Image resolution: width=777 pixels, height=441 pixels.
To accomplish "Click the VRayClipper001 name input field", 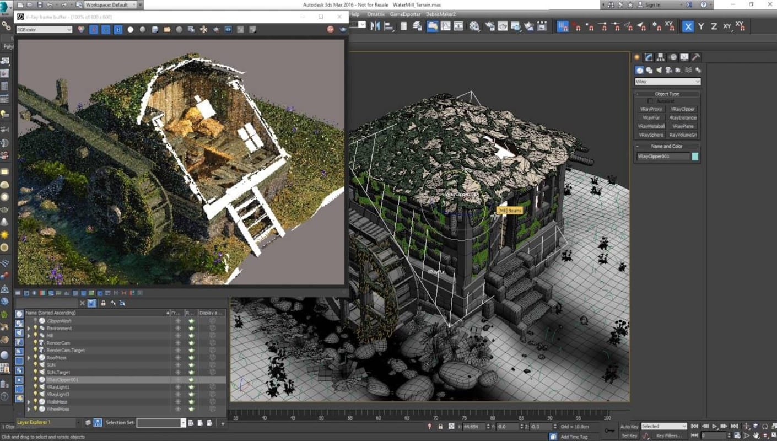I will 663,157.
